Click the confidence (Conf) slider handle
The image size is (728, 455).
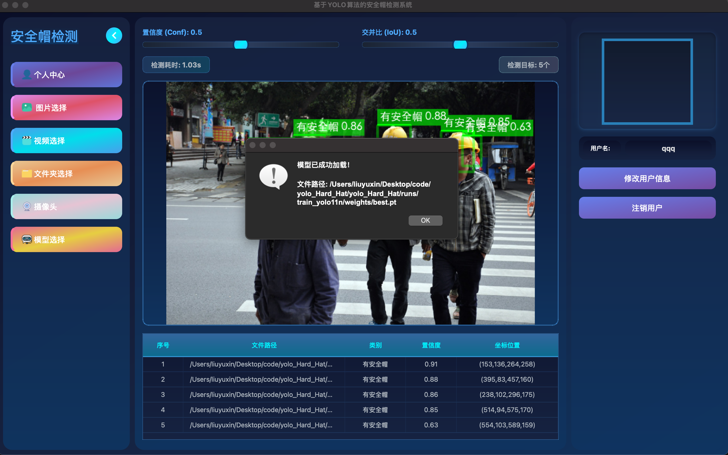[x=241, y=45]
